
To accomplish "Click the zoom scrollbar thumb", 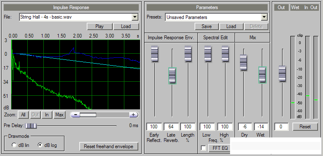I will (88, 115).
